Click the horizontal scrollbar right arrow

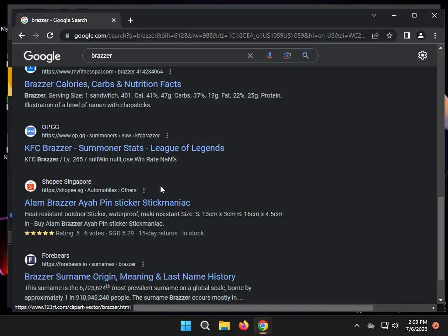pos(434,308)
